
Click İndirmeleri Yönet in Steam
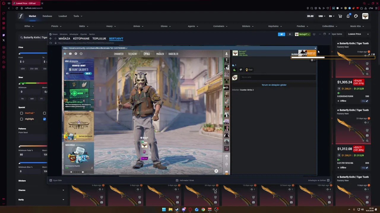pyautogui.click(x=185, y=180)
